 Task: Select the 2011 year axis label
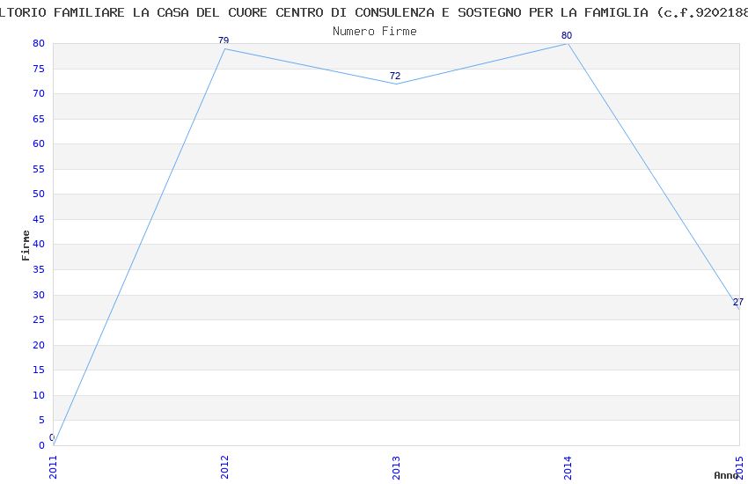53,467
